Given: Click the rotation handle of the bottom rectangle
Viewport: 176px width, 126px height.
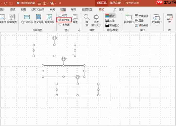Looking at the screenshot, I should [x=78, y=77].
